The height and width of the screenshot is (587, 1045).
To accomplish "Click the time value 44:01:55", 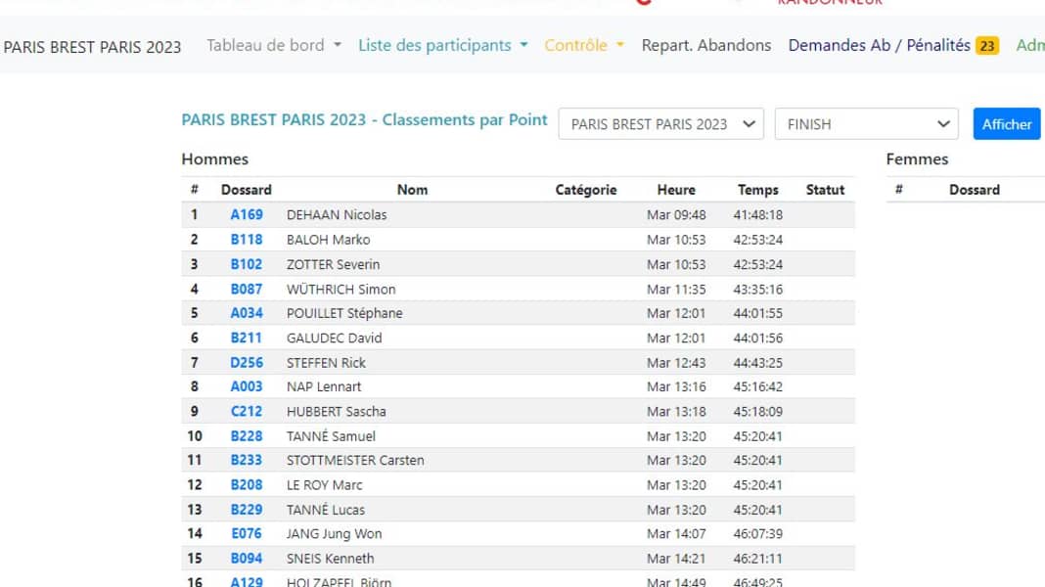I will pyautogui.click(x=757, y=312).
